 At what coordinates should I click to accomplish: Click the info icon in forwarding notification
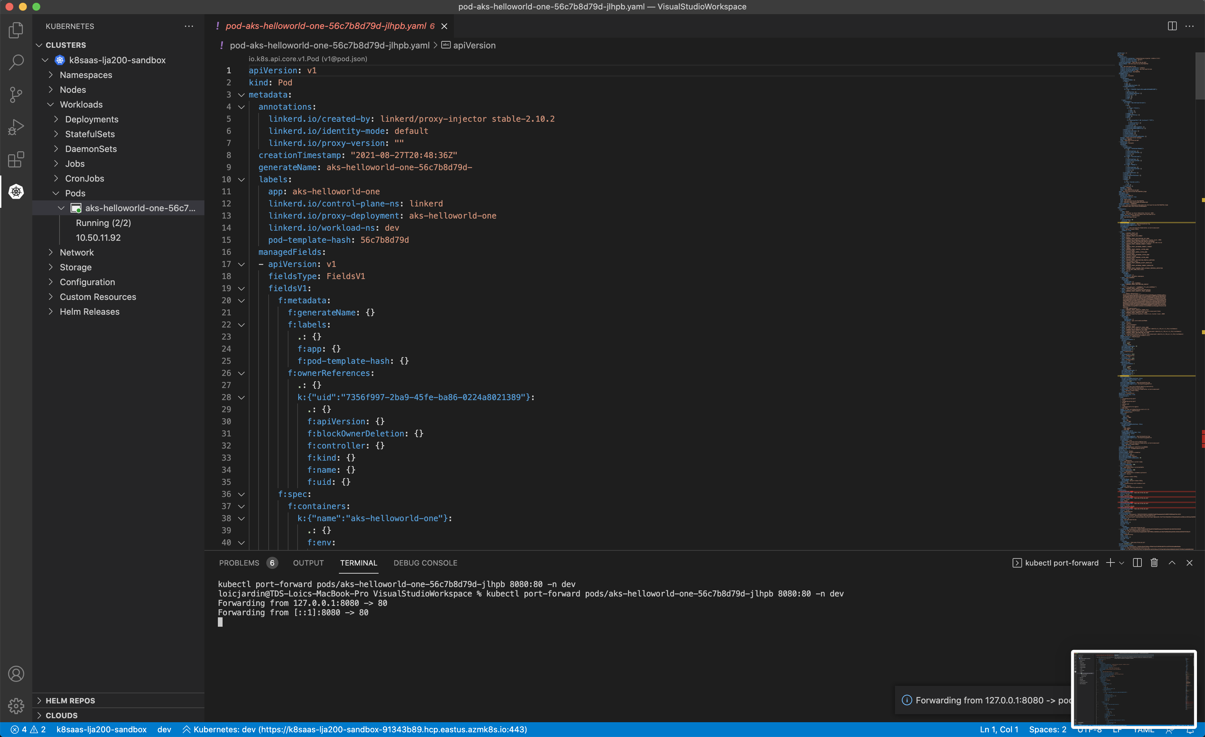point(906,700)
